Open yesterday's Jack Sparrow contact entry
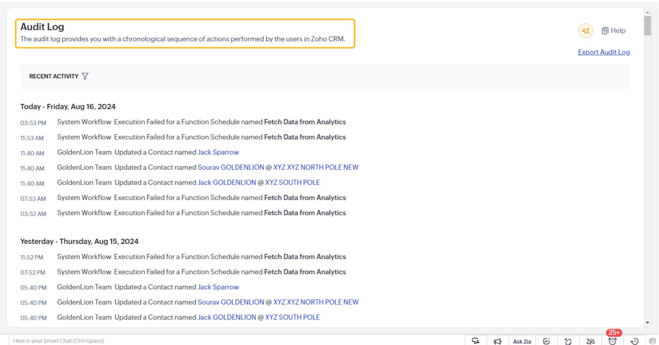The width and height of the screenshot is (659, 345). tap(218, 287)
